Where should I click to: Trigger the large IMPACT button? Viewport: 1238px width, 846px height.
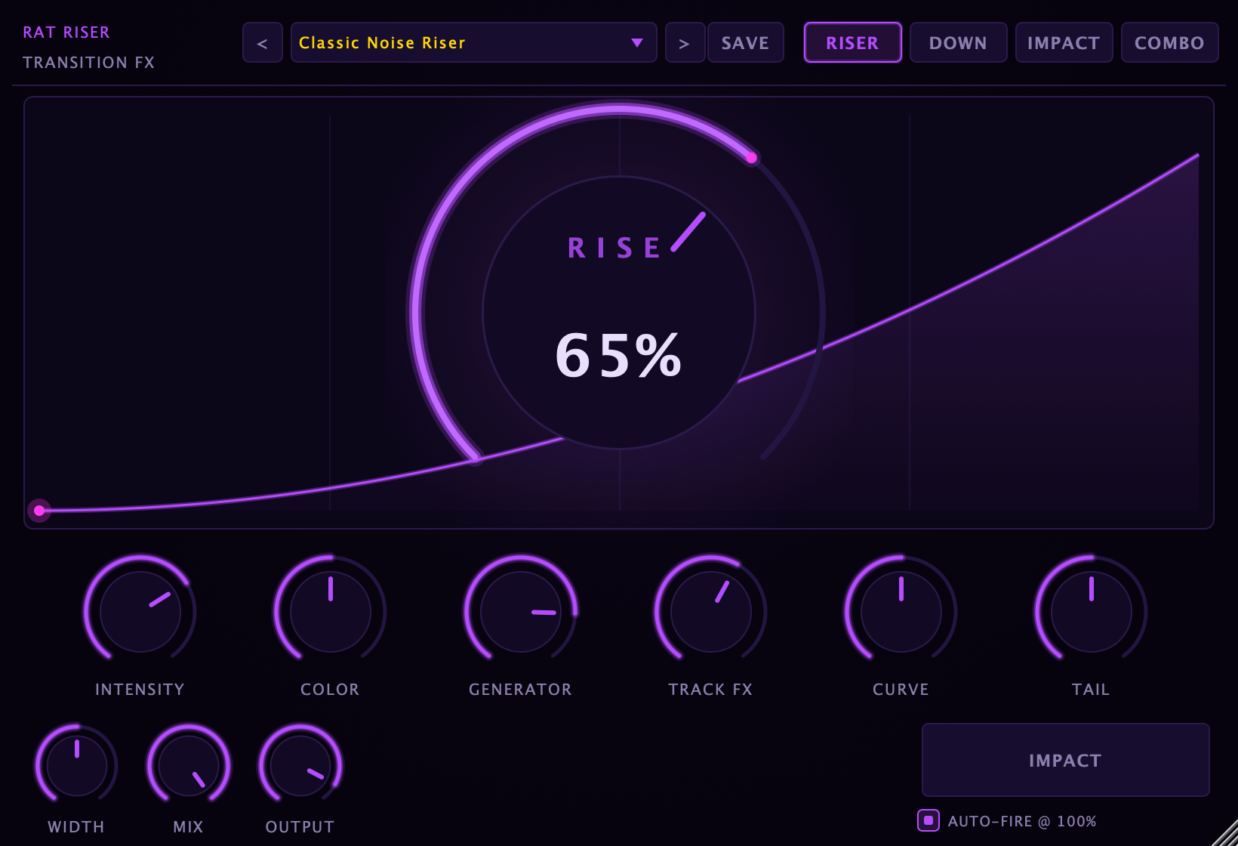click(x=1066, y=760)
